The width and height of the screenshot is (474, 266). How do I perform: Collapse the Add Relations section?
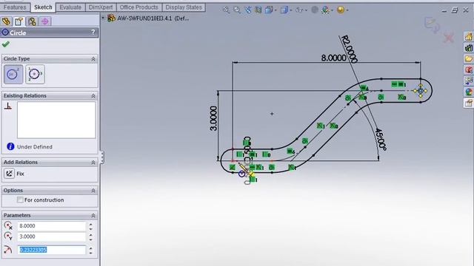pos(93,163)
